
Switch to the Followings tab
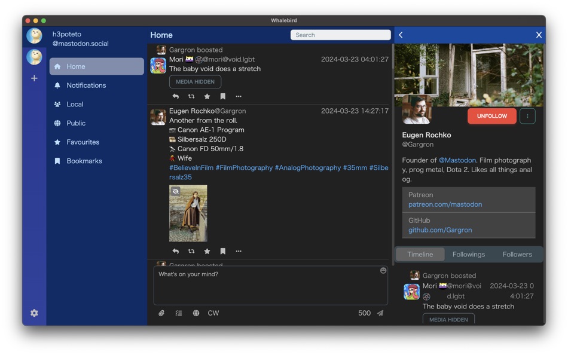pyautogui.click(x=469, y=254)
